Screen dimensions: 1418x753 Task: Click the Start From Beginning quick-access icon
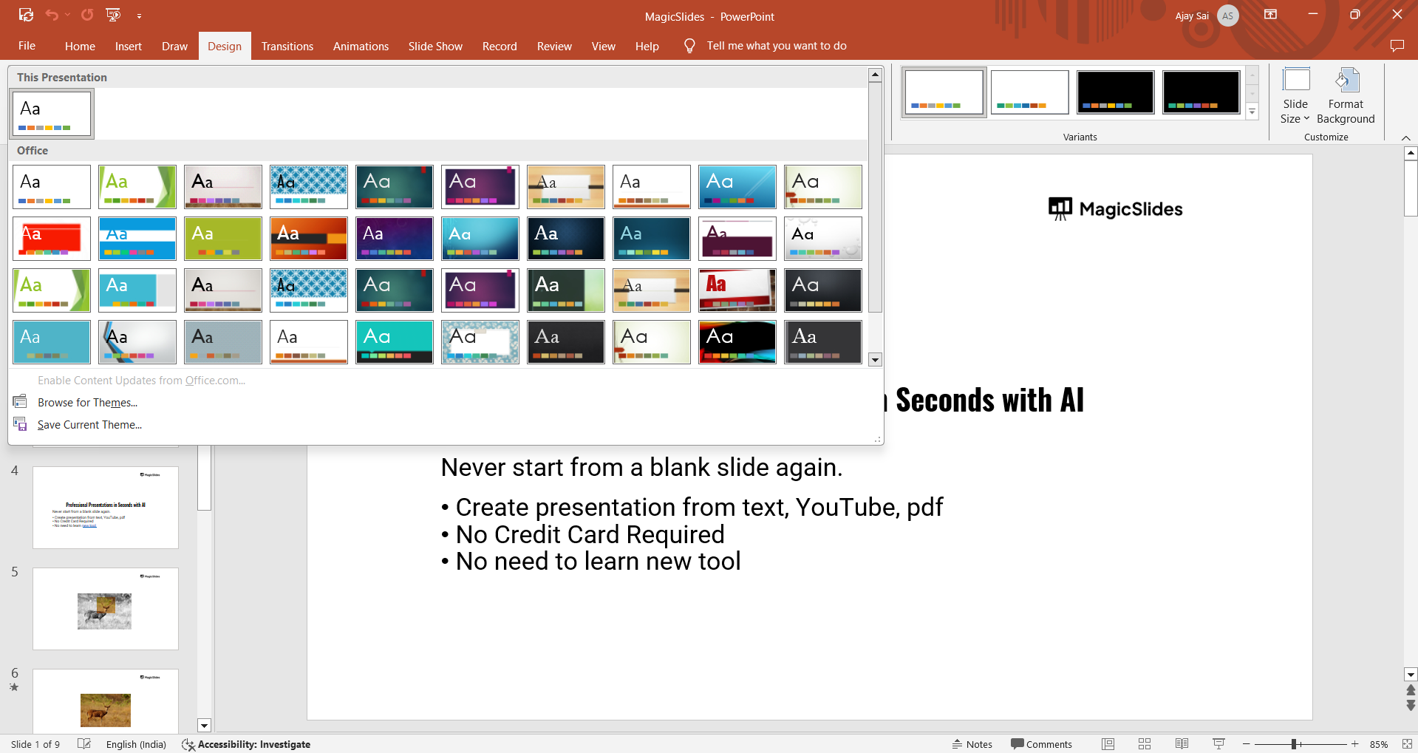click(x=113, y=15)
